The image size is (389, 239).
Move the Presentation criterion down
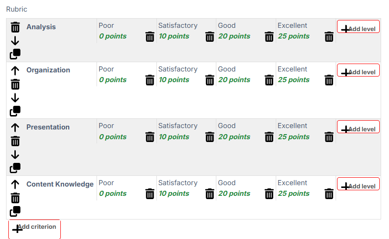click(x=15, y=155)
